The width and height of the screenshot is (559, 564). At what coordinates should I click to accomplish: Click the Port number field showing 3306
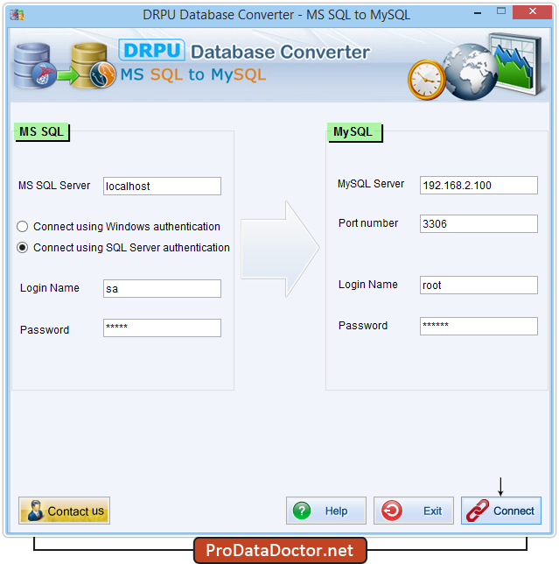(479, 223)
